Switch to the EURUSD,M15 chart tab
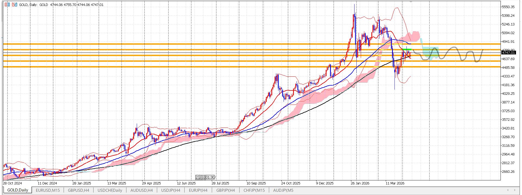 pos(48,190)
